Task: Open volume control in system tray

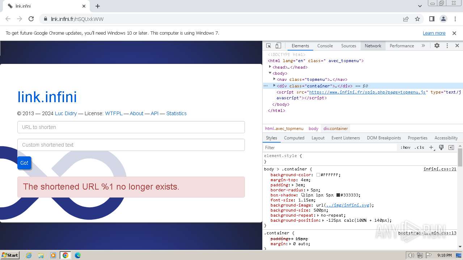Action: [411, 255]
